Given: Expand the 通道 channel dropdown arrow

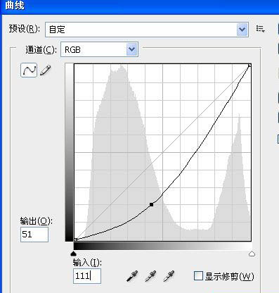Looking at the screenshot, I should click(x=132, y=49).
